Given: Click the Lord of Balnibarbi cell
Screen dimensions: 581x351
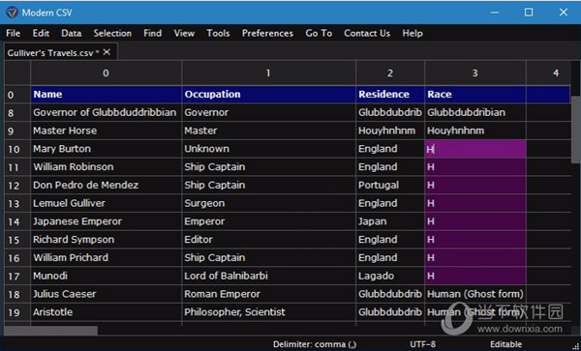Looking at the screenshot, I should (268, 276).
